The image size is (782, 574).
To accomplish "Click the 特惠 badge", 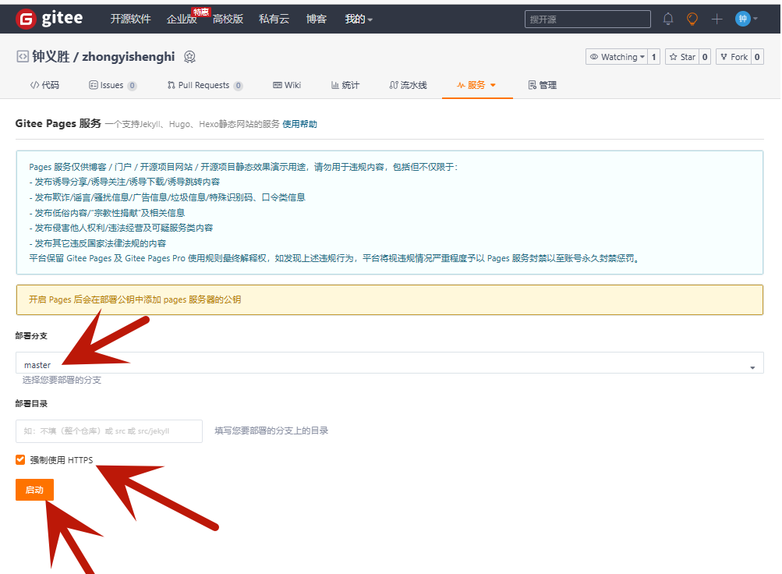I will [200, 12].
